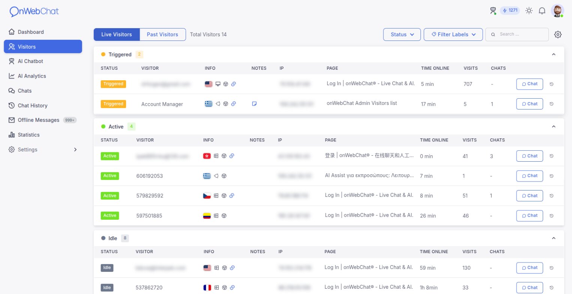Open the AI bot status icon in header

(x=493, y=10)
